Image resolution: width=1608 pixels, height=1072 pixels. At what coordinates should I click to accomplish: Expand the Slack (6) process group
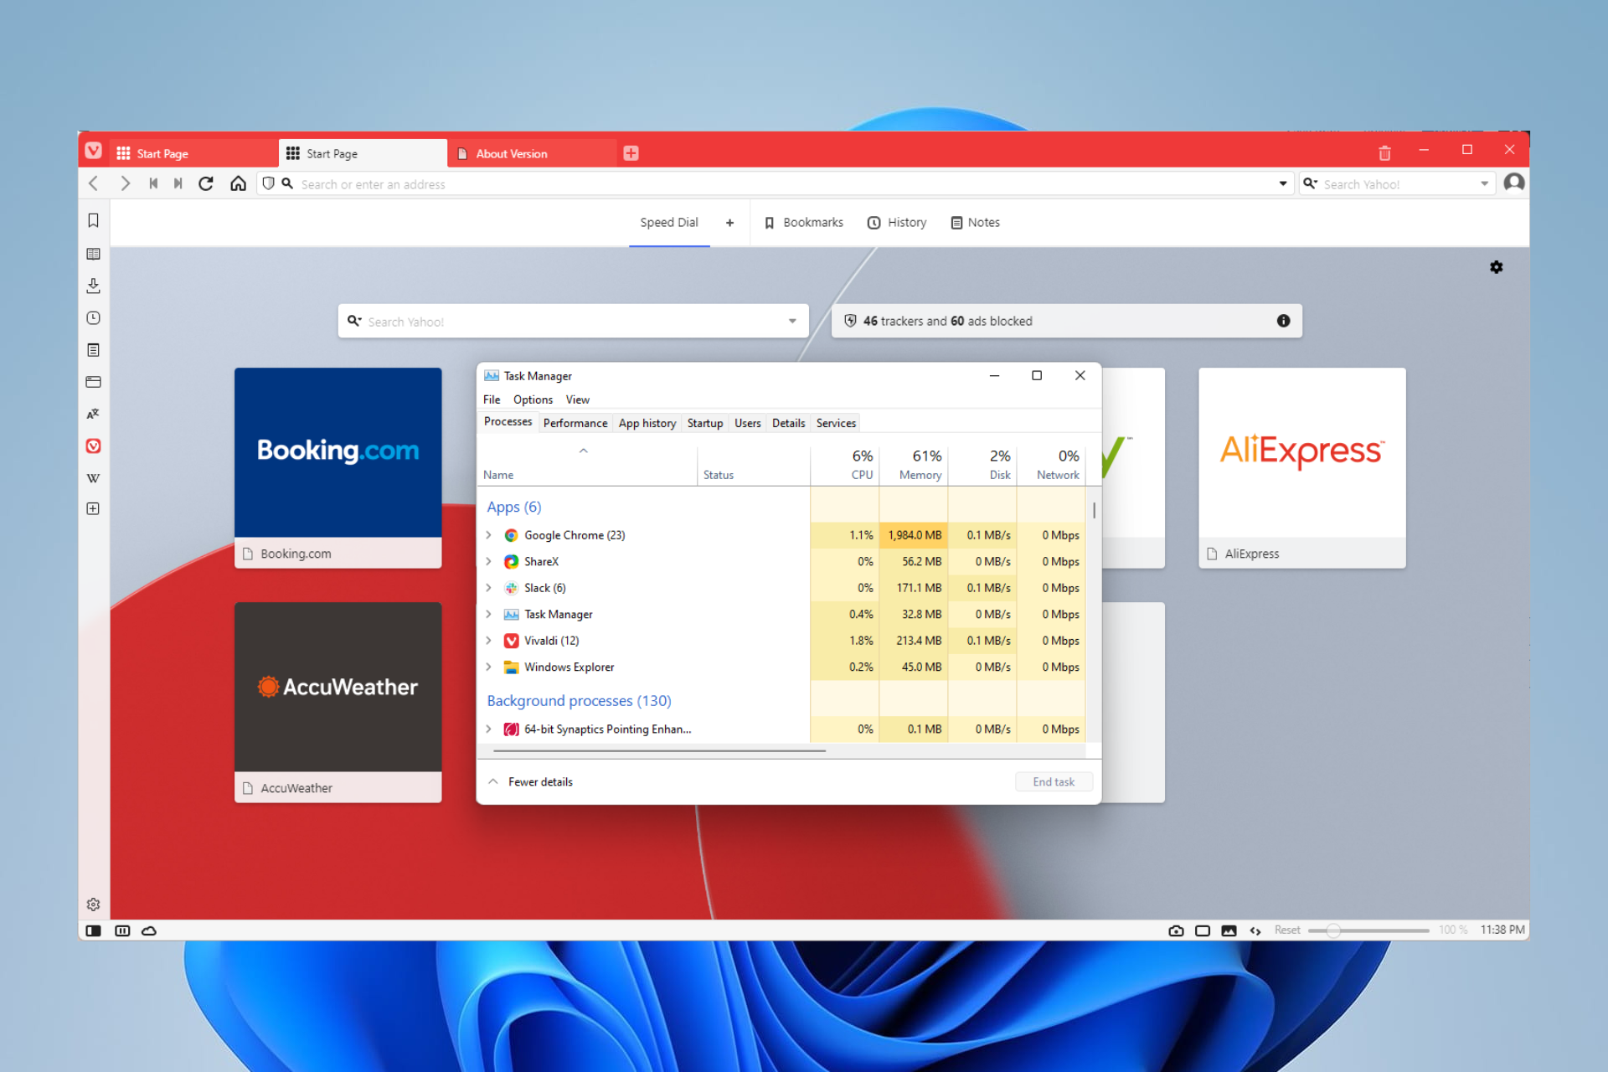coord(488,588)
